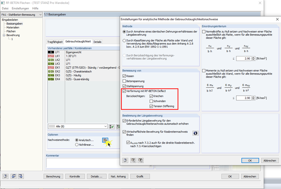Screen dimensions: 281x189
Task: Select the LK3 row with G Hä badge
Action: click(84, 64)
